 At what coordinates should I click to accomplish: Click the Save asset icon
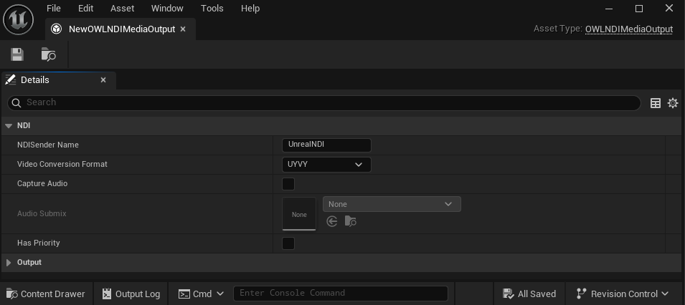point(17,54)
